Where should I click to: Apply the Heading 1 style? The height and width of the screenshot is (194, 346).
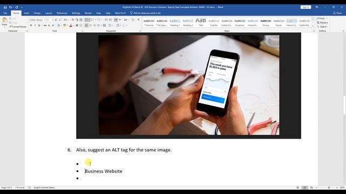(175, 23)
